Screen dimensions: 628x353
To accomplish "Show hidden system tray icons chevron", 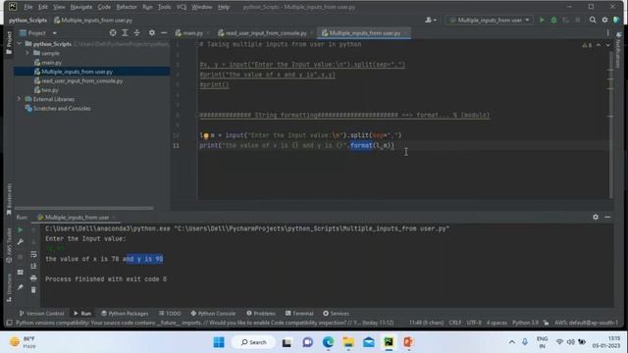I will 511,342.
